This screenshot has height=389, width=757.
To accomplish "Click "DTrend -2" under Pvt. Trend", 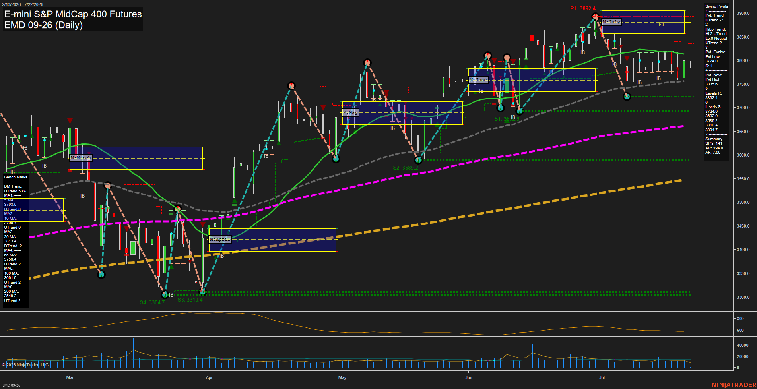I will [x=714, y=20].
